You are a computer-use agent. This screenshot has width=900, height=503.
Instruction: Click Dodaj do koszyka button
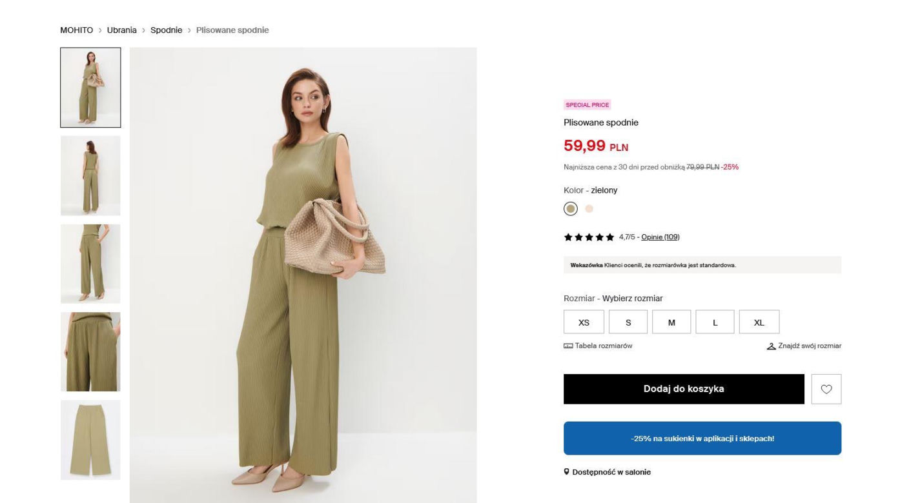pos(684,389)
